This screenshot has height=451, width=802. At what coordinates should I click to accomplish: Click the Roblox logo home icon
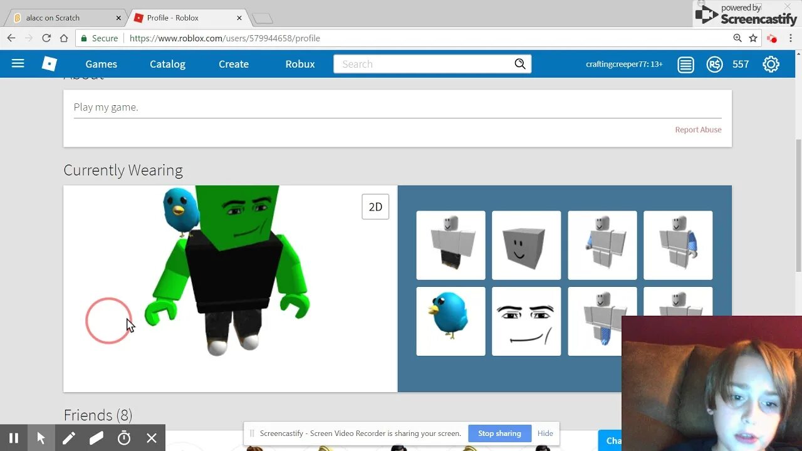click(49, 63)
